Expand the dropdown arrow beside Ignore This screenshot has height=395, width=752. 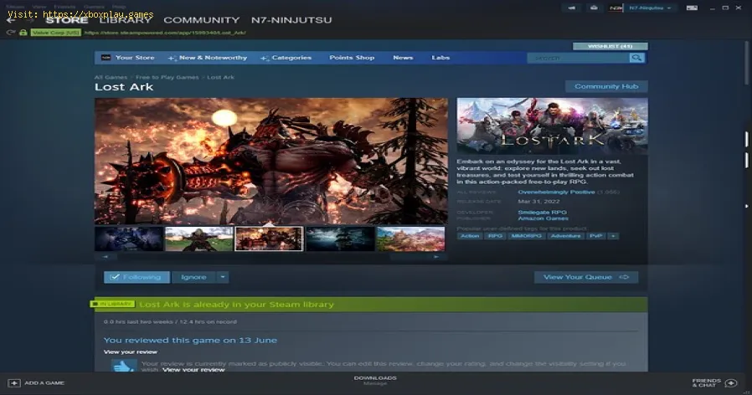pos(223,277)
